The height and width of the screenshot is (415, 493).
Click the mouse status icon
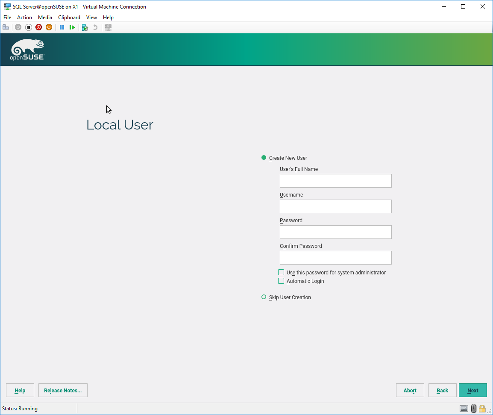(473, 409)
